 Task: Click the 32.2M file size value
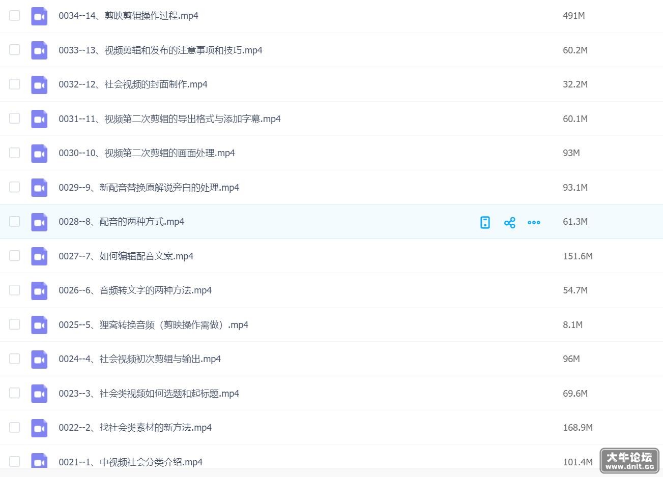575,84
